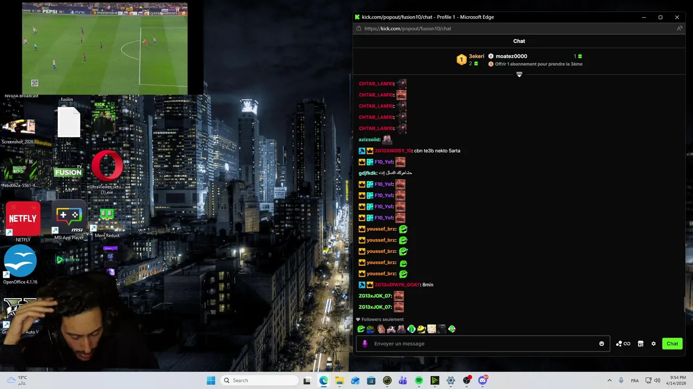Select the yellow duck emote in quick bar
This screenshot has width=693, height=389.
[x=422, y=329]
